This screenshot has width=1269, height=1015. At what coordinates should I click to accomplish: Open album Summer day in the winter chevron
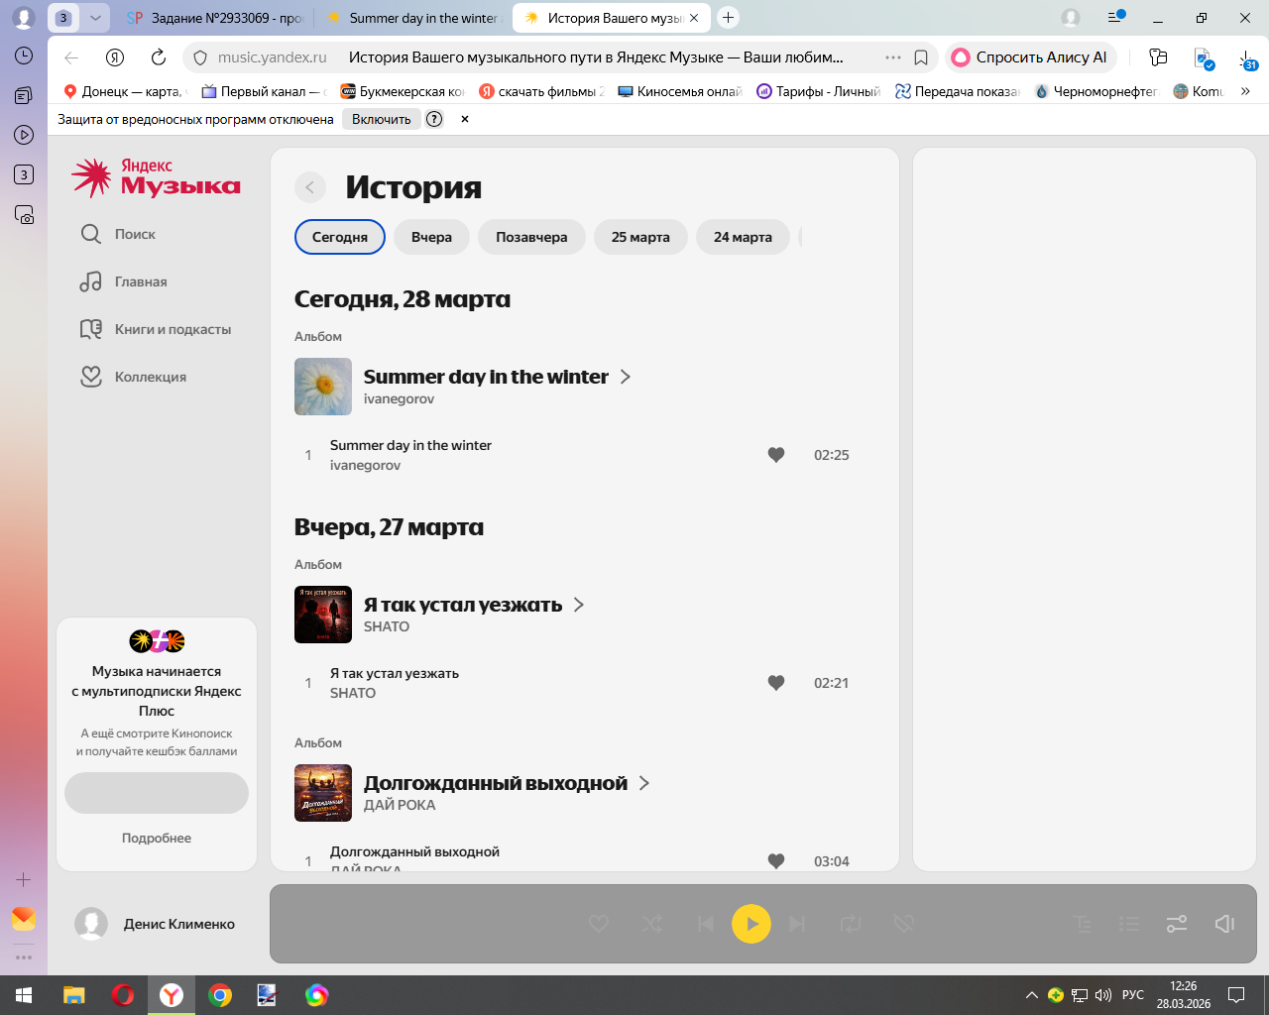(x=626, y=377)
